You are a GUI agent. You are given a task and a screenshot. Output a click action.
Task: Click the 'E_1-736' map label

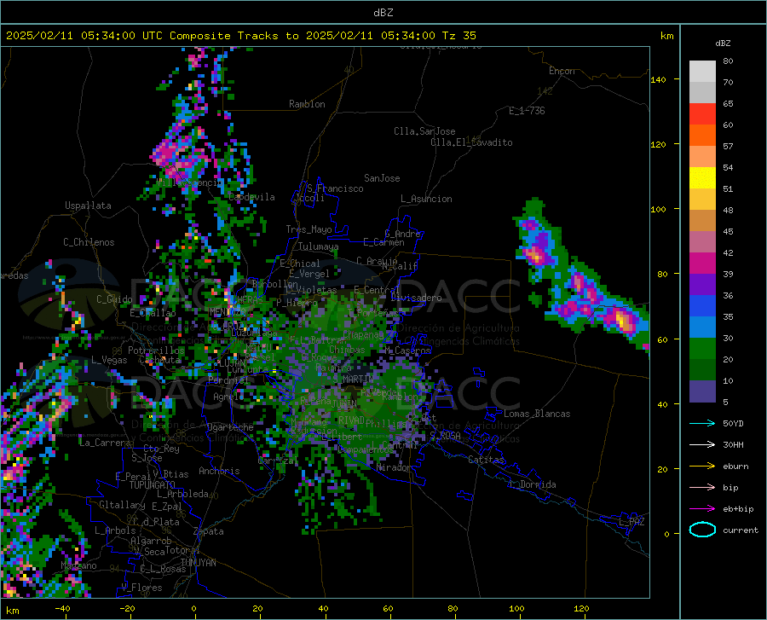tap(527, 111)
